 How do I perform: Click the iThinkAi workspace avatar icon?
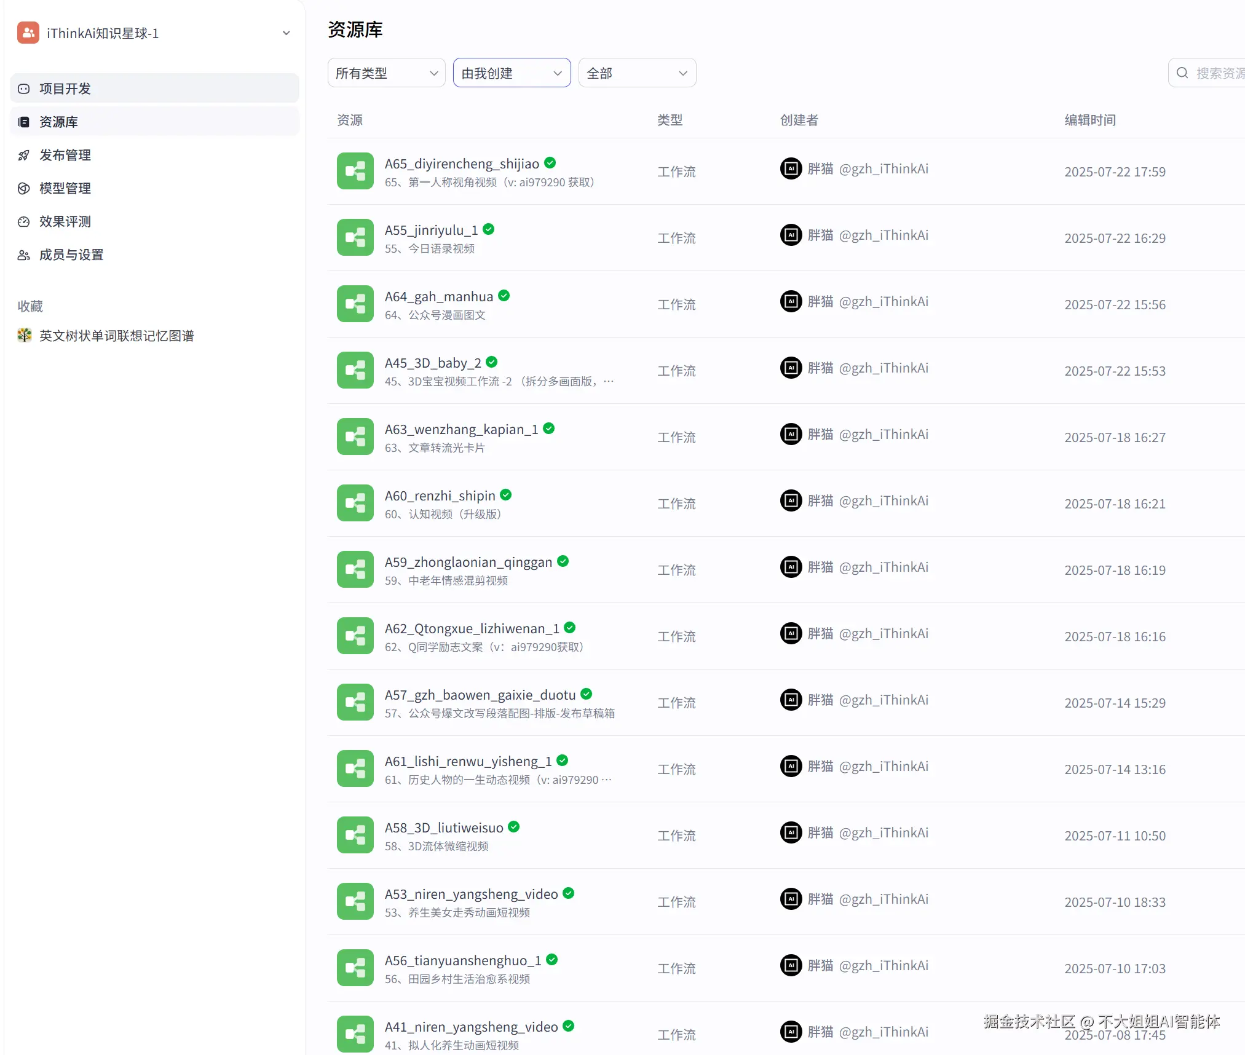[x=28, y=33]
